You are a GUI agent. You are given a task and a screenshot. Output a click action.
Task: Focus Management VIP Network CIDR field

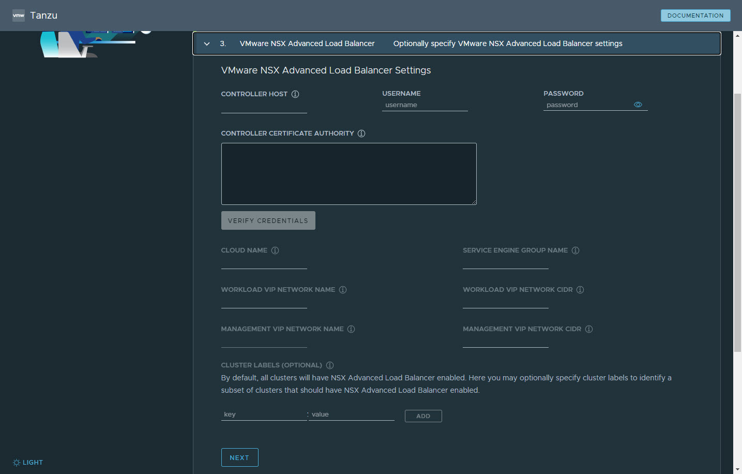point(506,341)
